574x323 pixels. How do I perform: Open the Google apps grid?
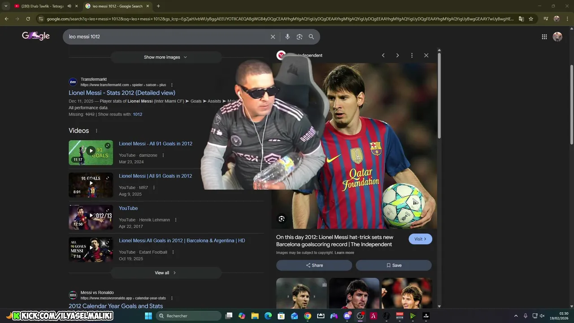(x=544, y=37)
